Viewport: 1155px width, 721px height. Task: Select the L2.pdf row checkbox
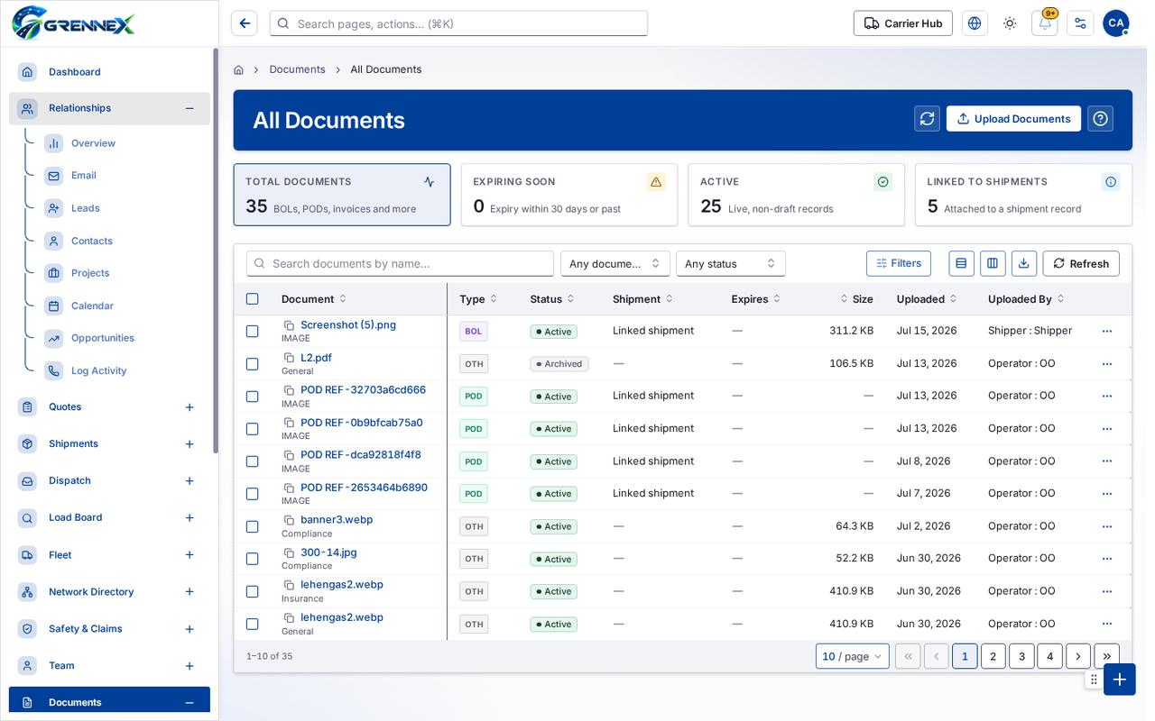coord(253,364)
